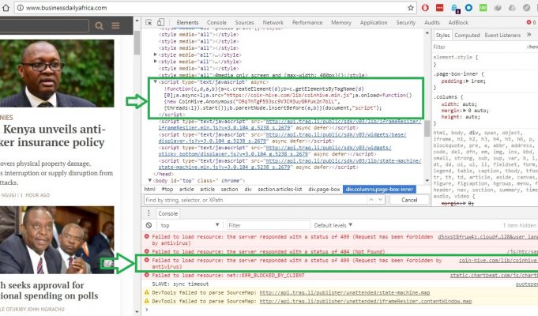Viewport: 538px width, 316px height.
Task: Click the red error count indicator
Action: pos(531,22)
